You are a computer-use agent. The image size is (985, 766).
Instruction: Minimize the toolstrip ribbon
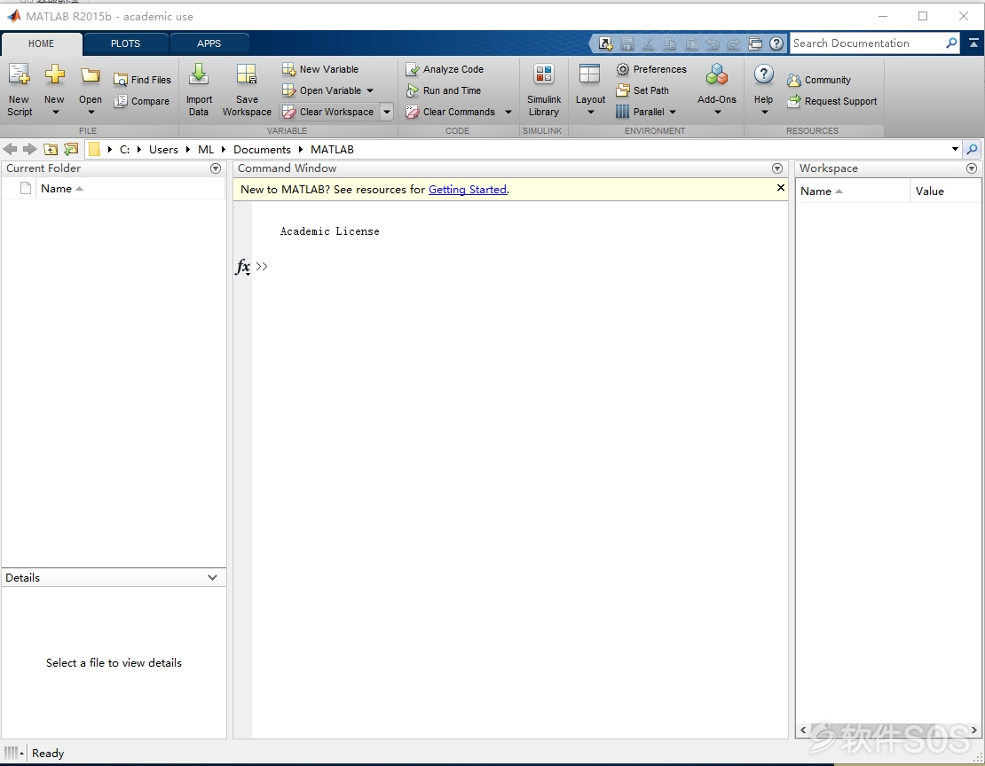[x=973, y=43]
